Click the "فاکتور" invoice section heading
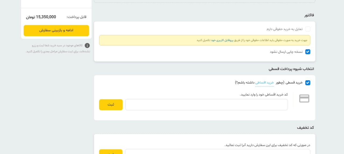The image size is (344, 154). [309, 15]
